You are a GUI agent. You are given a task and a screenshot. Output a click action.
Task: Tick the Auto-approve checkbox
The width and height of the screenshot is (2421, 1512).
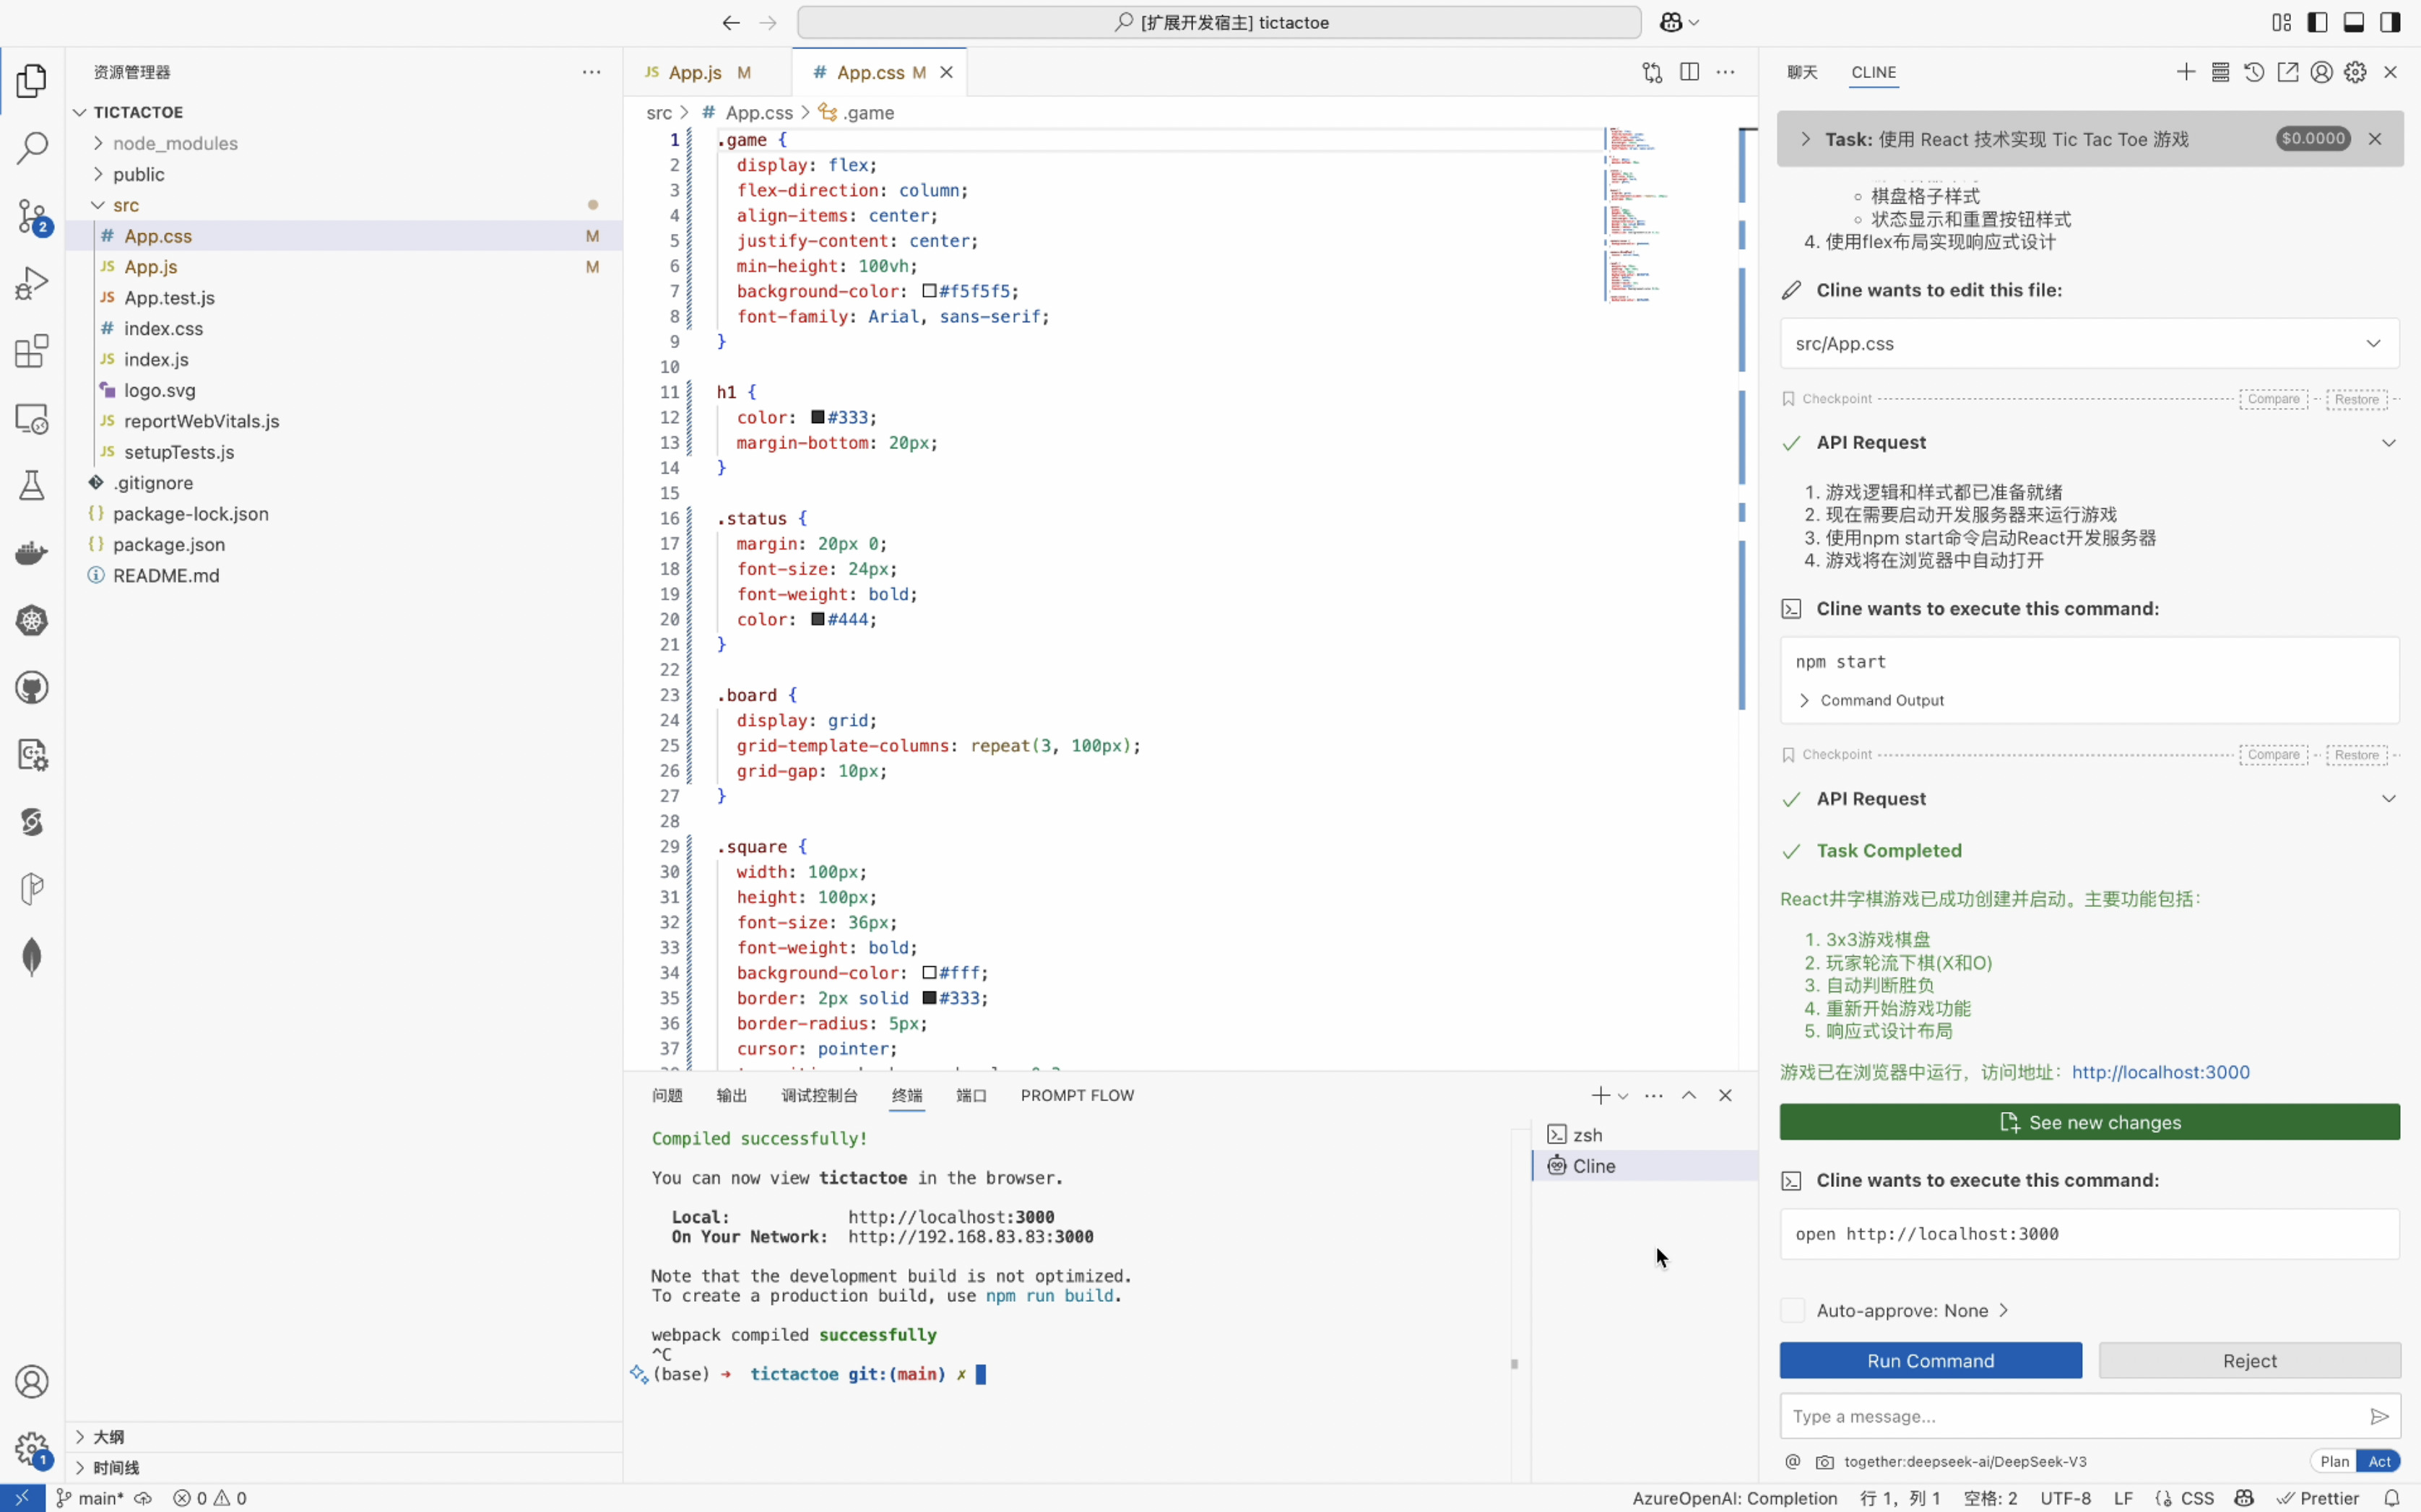[1792, 1310]
